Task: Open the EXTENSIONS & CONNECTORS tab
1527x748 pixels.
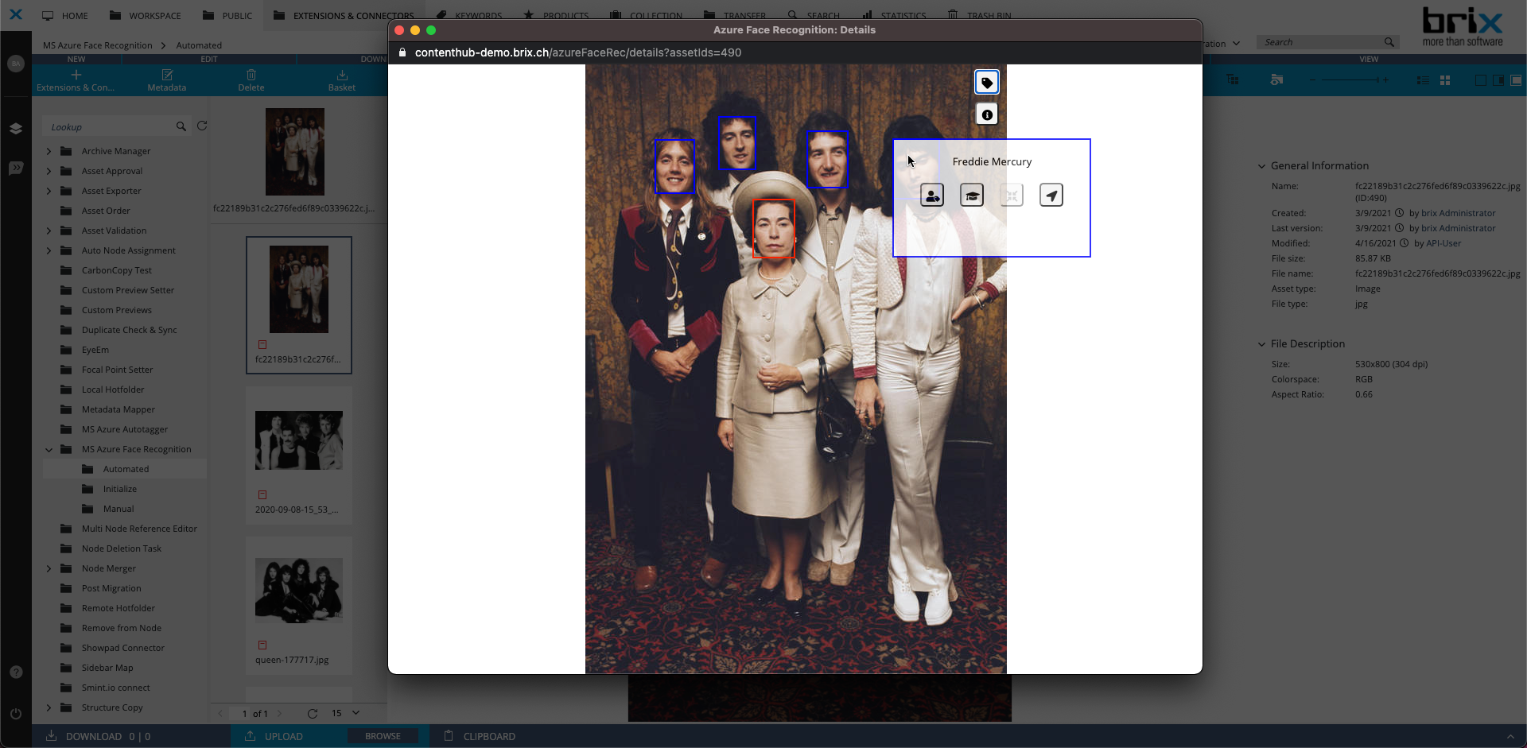Action: pos(344,15)
